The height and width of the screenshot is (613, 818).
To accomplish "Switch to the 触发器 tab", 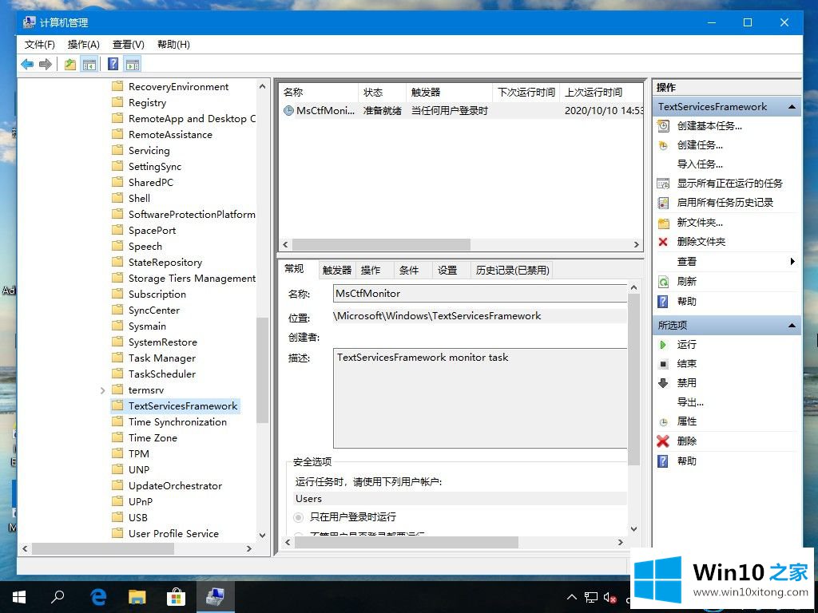I will pyautogui.click(x=336, y=271).
